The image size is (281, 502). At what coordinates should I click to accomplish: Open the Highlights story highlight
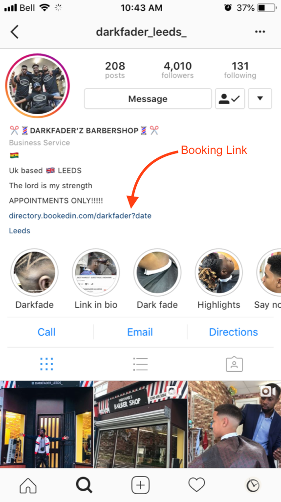tap(219, 278)
